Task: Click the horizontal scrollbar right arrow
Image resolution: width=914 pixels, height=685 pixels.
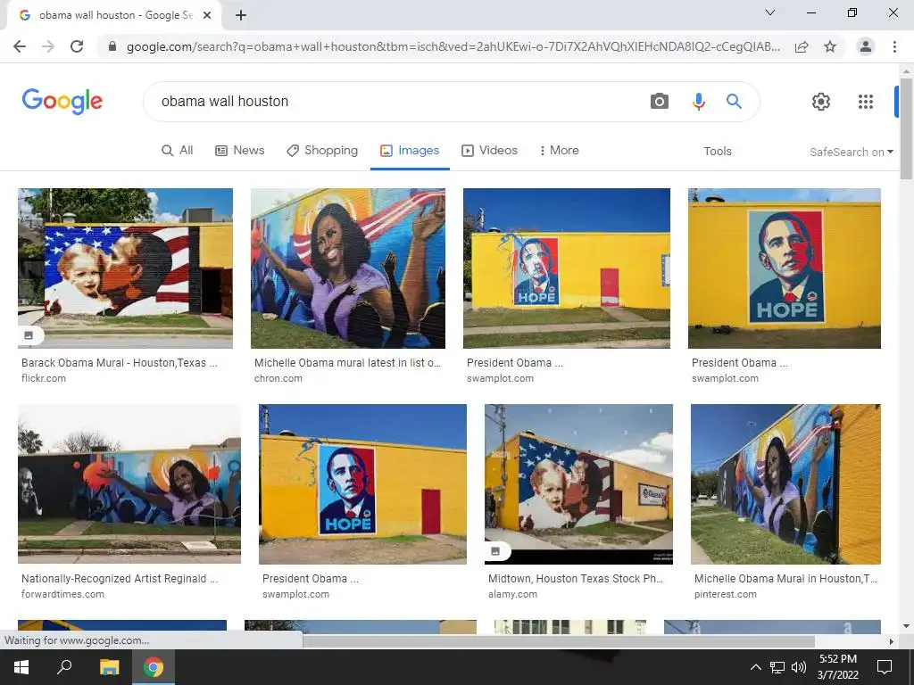Action: pos(892,642)
